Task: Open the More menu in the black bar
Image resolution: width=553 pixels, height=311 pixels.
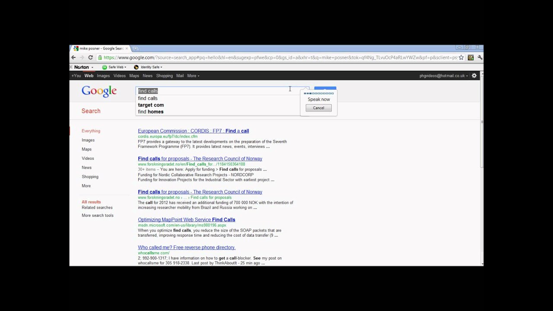Action: pyautogui.click(x=193, y=76)
